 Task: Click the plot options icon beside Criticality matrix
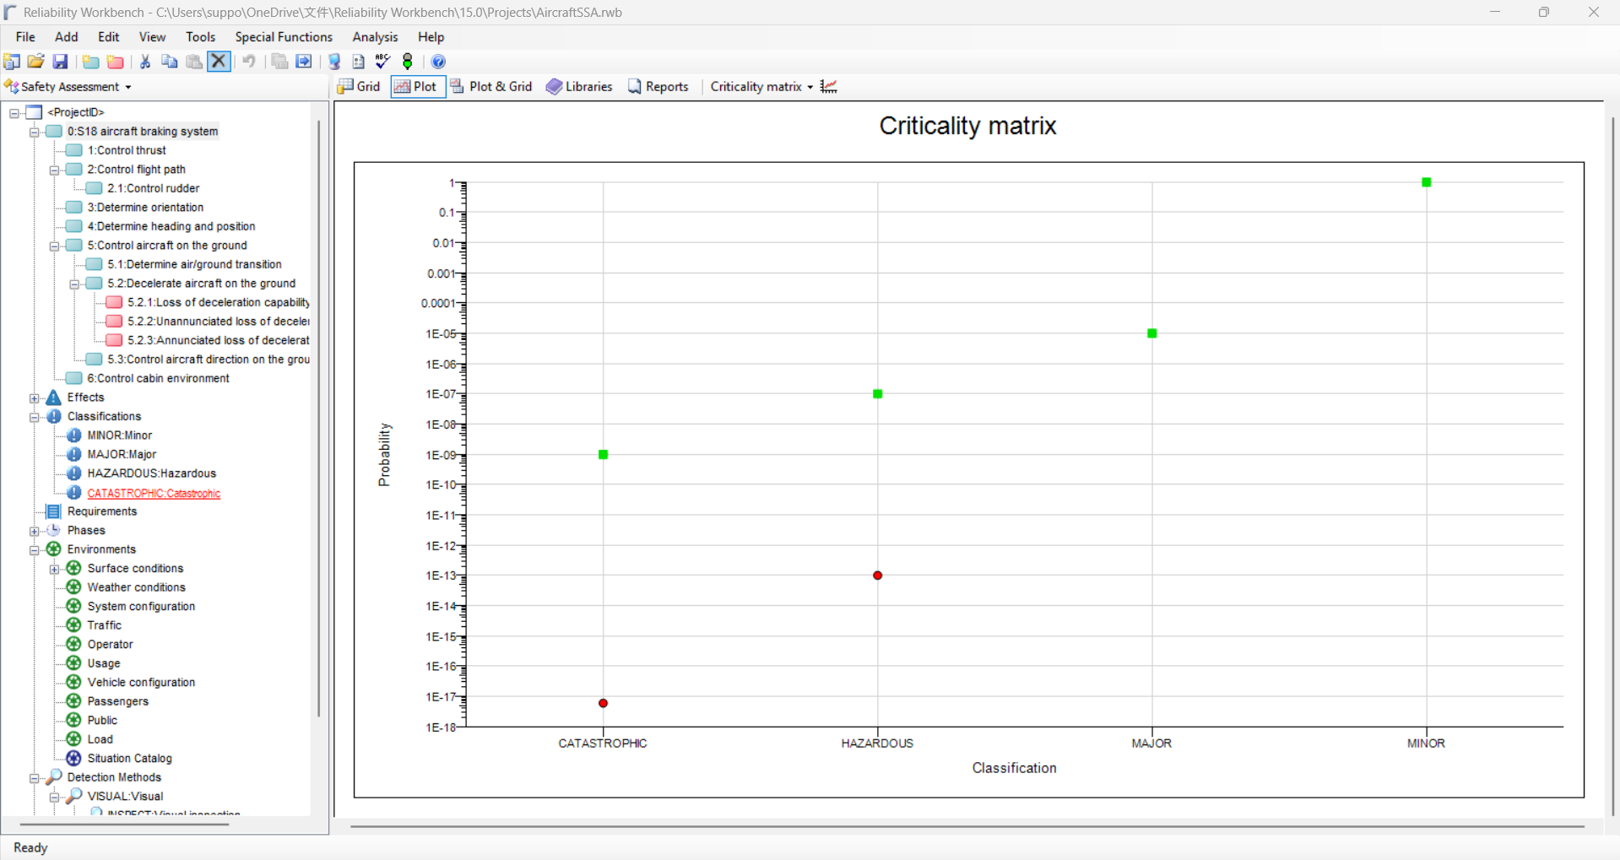tap(829, 87)
